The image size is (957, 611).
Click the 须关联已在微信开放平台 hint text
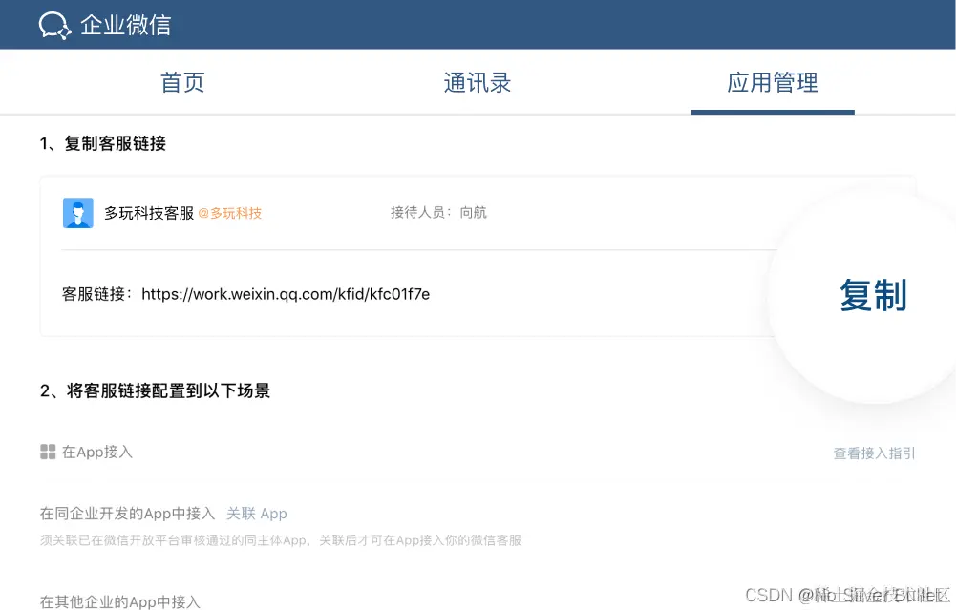pos(281,540)
